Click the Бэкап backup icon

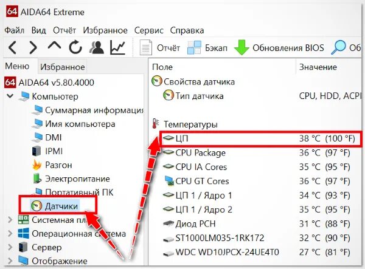(194, 47)
